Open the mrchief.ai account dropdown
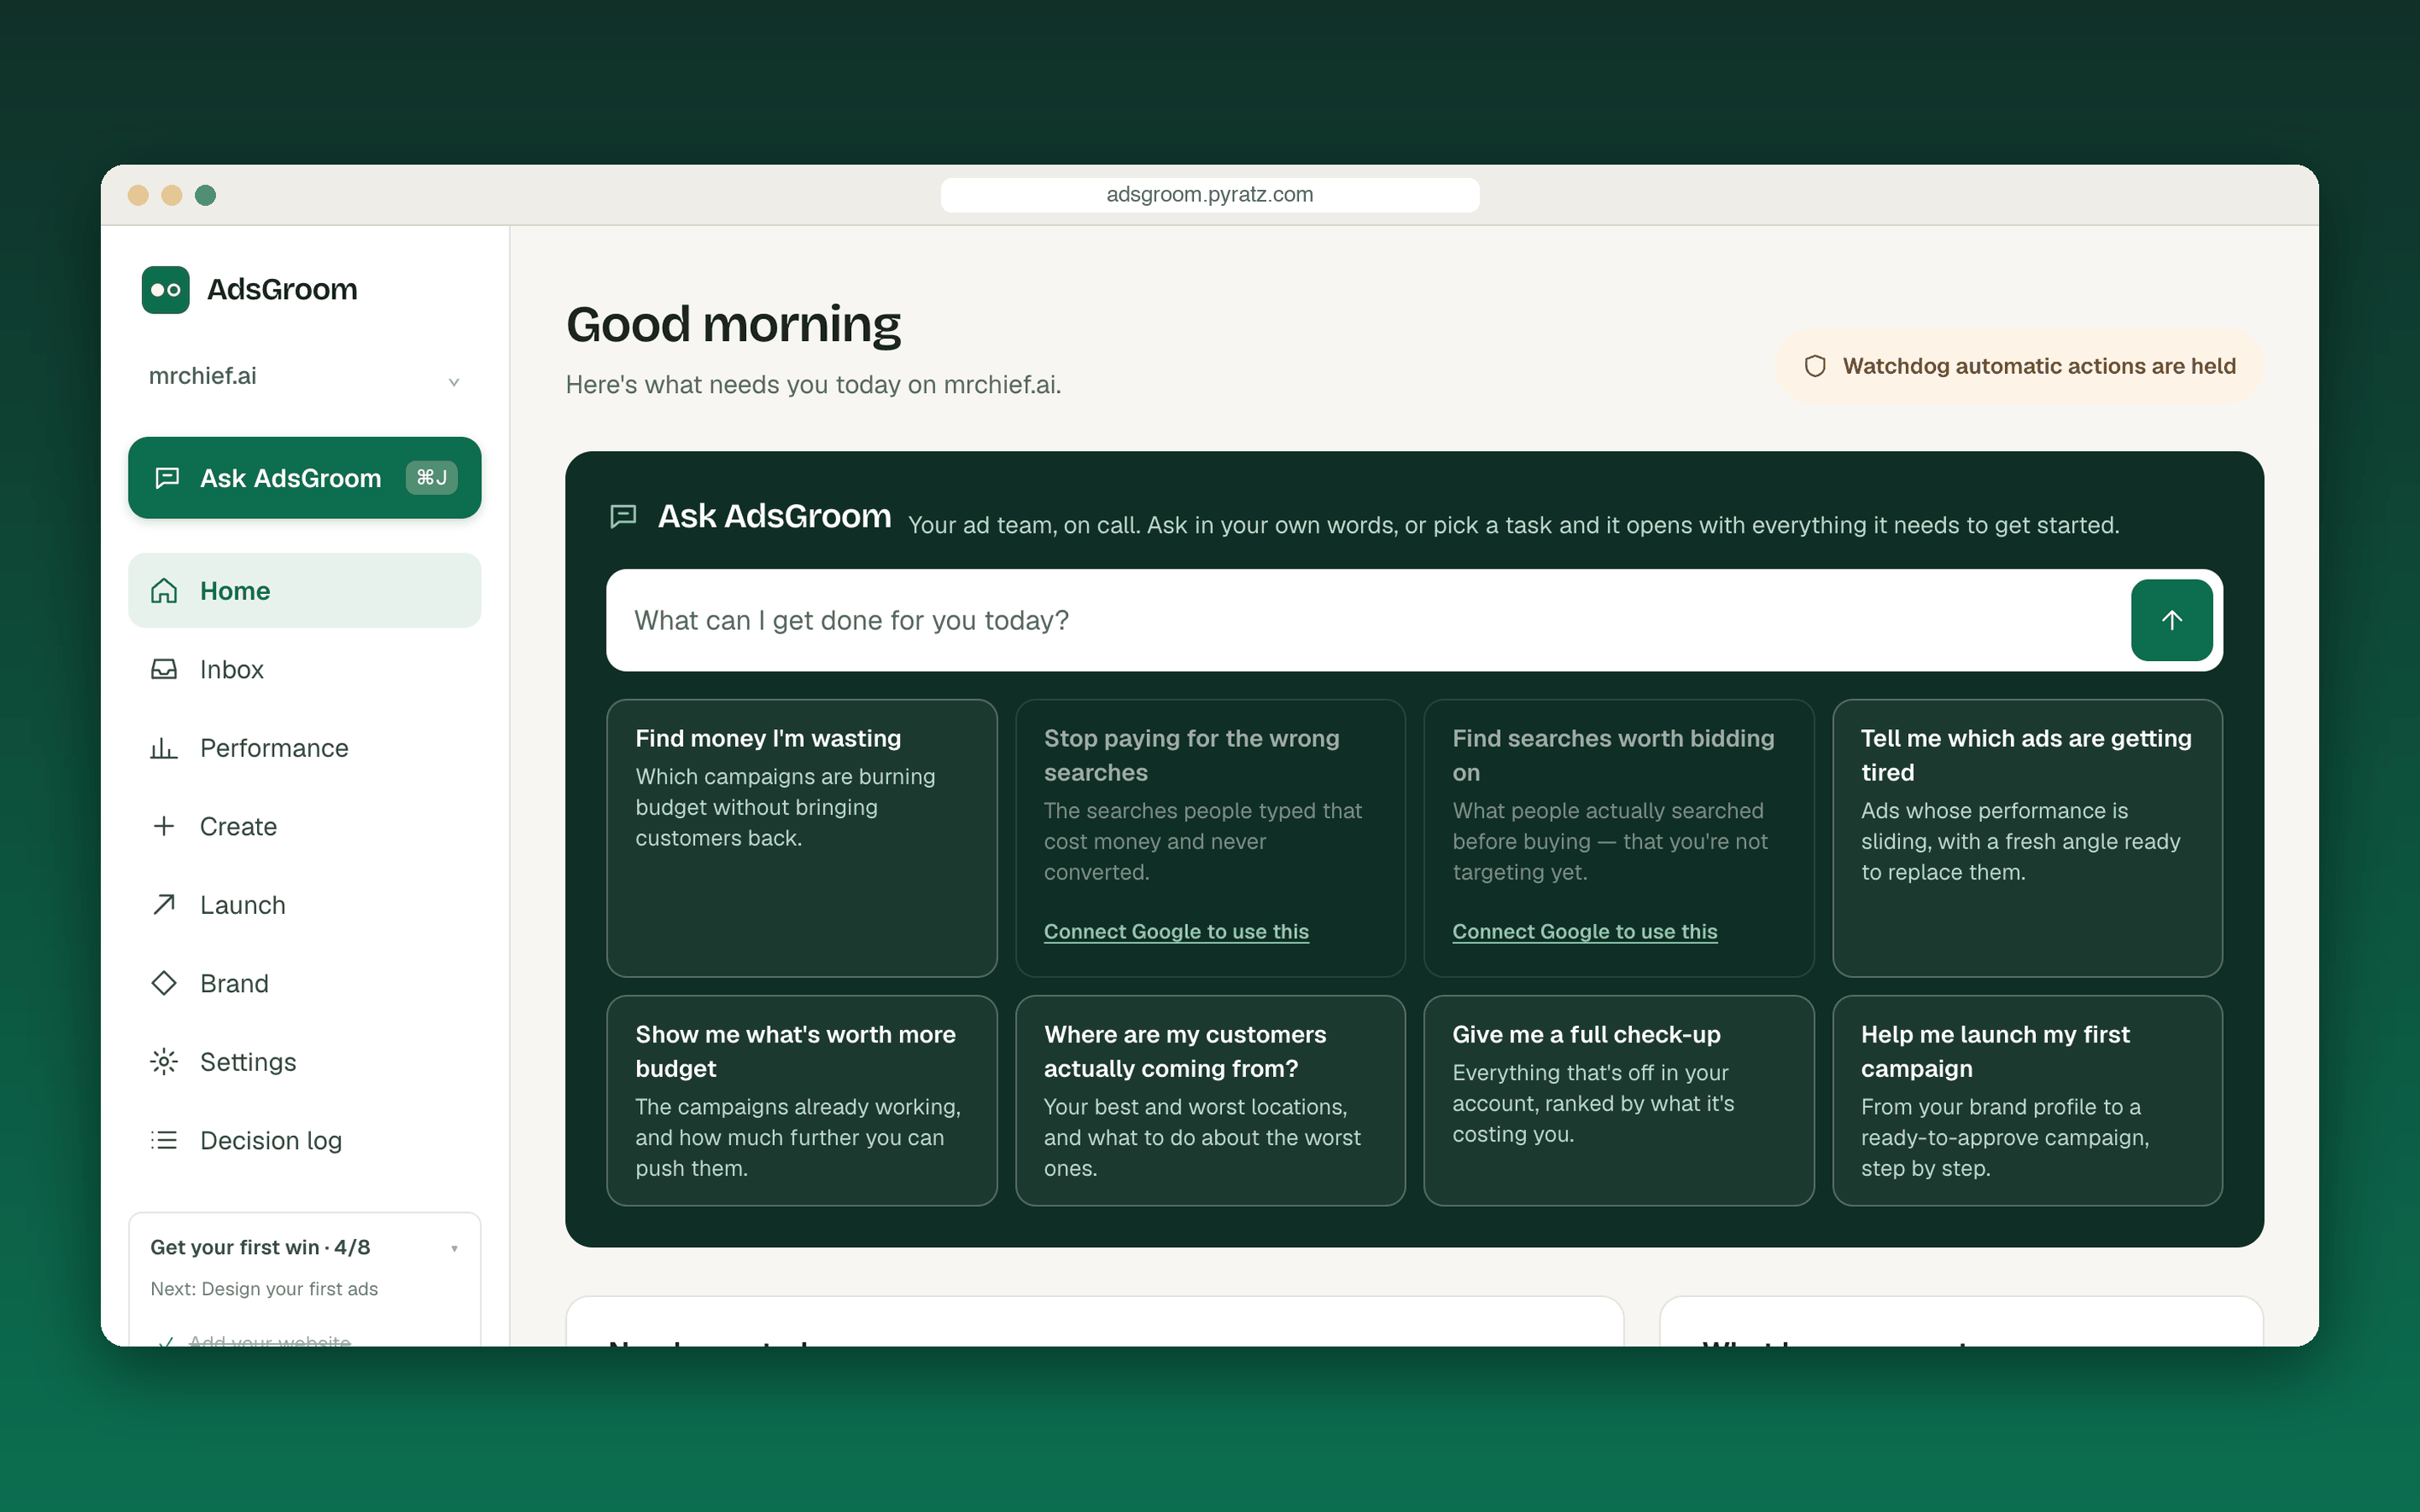Image resolution: width=2420 pixels, height=1512 pixels. [304, 377]
